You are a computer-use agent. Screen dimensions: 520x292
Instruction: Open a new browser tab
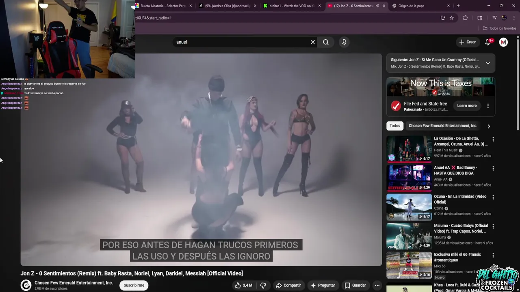458,6
